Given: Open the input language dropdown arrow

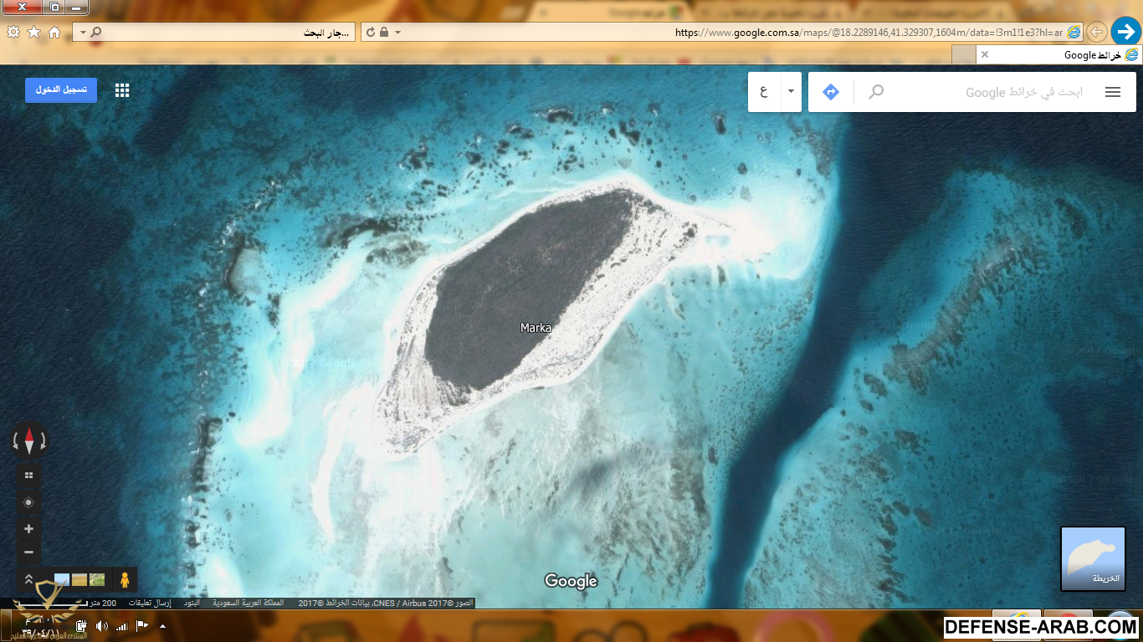Looking at the screenshot, I should pyautogui.click(x=791, y=92).
